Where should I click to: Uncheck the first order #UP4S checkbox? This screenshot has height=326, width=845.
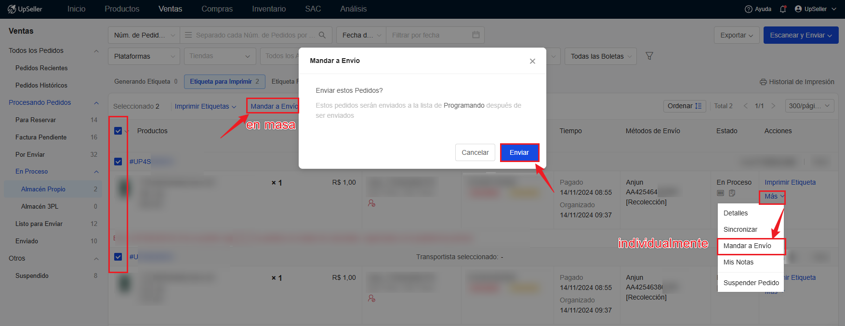118,162
